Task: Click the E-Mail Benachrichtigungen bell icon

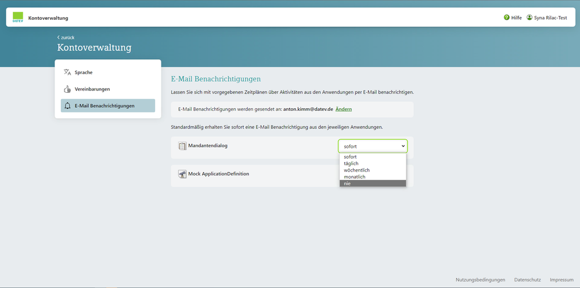Action: pos(67,106)
